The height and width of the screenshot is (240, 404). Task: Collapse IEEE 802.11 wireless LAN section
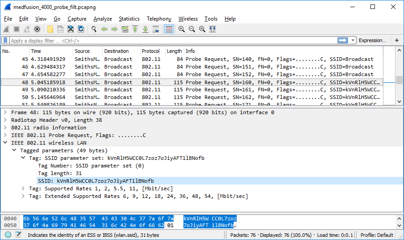pyautogui.click(x=5, y=142)
